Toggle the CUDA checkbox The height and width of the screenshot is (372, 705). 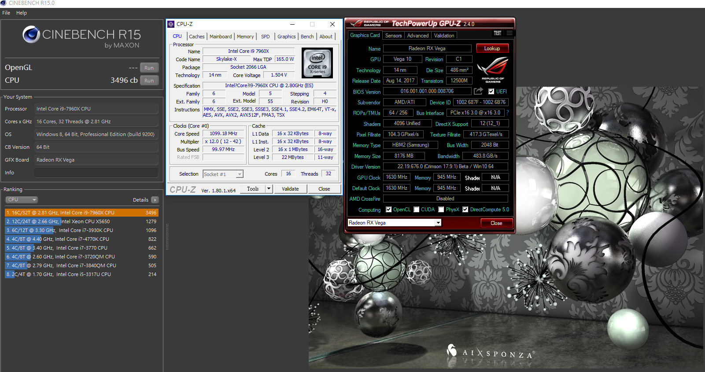pos(417,210)
